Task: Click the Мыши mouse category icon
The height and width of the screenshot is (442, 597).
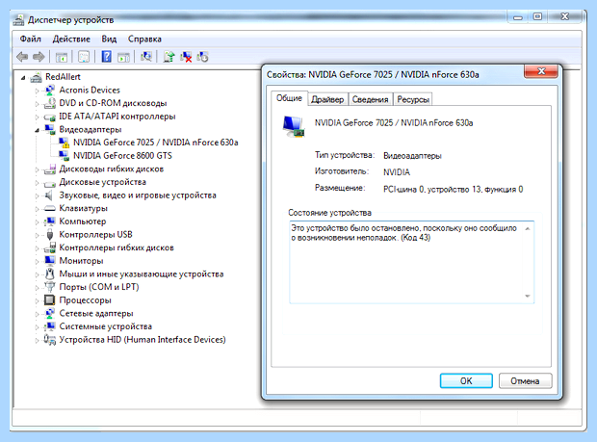Action: click(50, 273)
